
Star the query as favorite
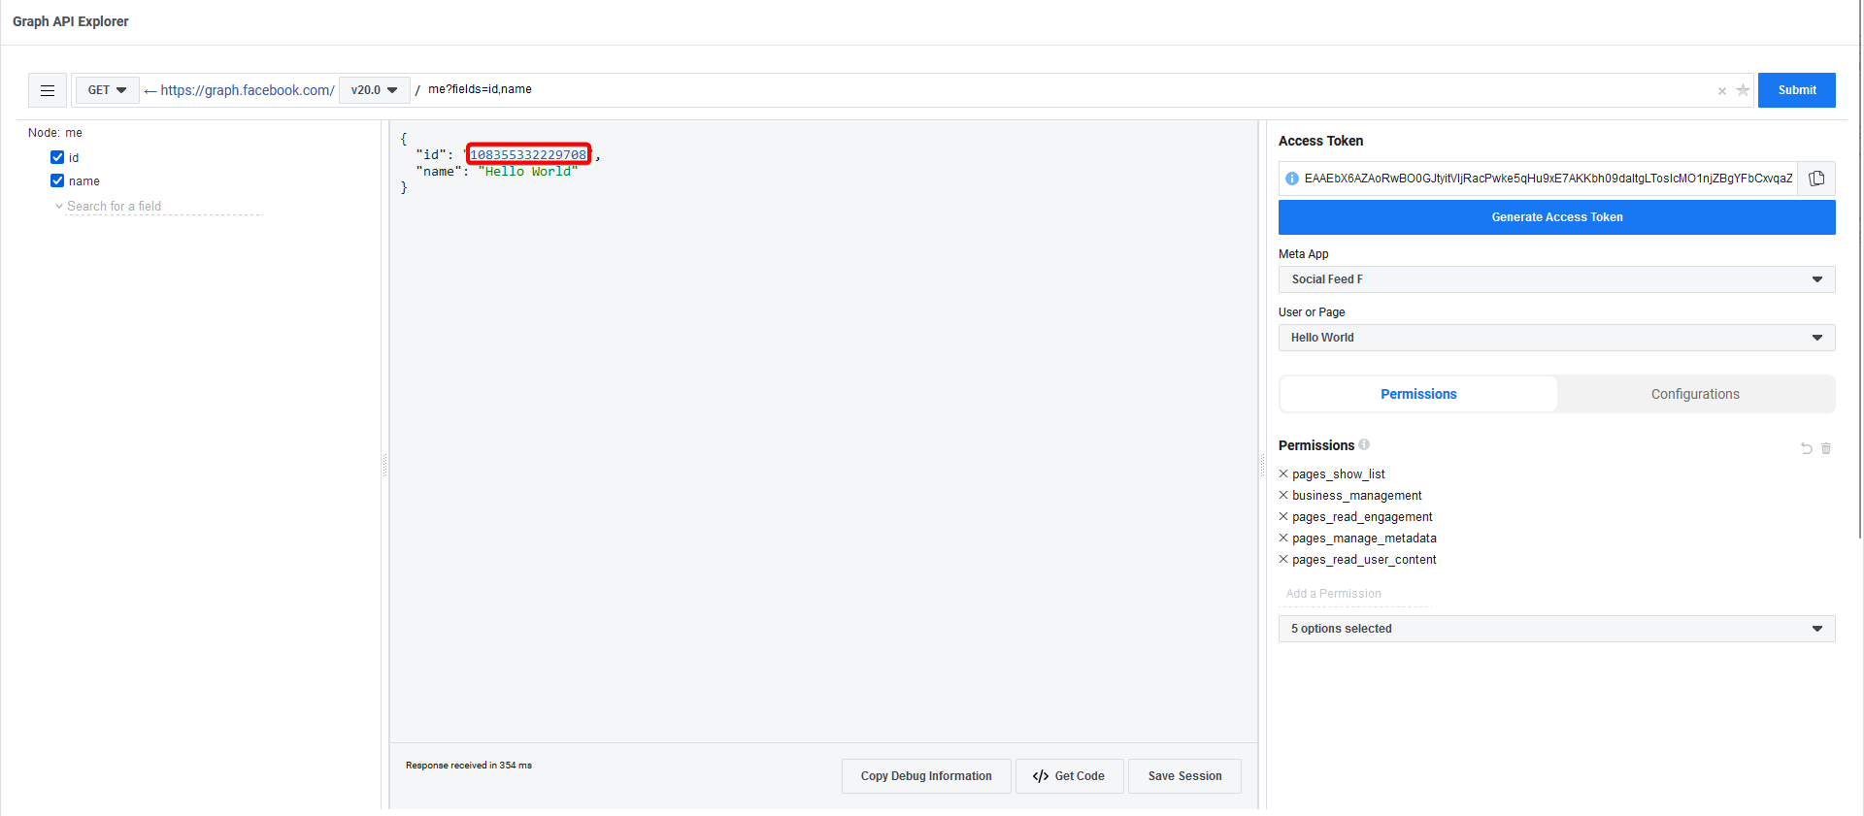coord(1743,90)
